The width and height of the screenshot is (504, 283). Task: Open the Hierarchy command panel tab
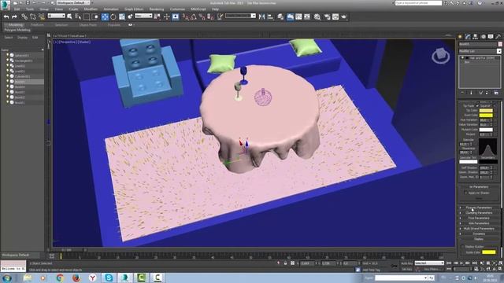pyautogui.click(x=476, y=37)
